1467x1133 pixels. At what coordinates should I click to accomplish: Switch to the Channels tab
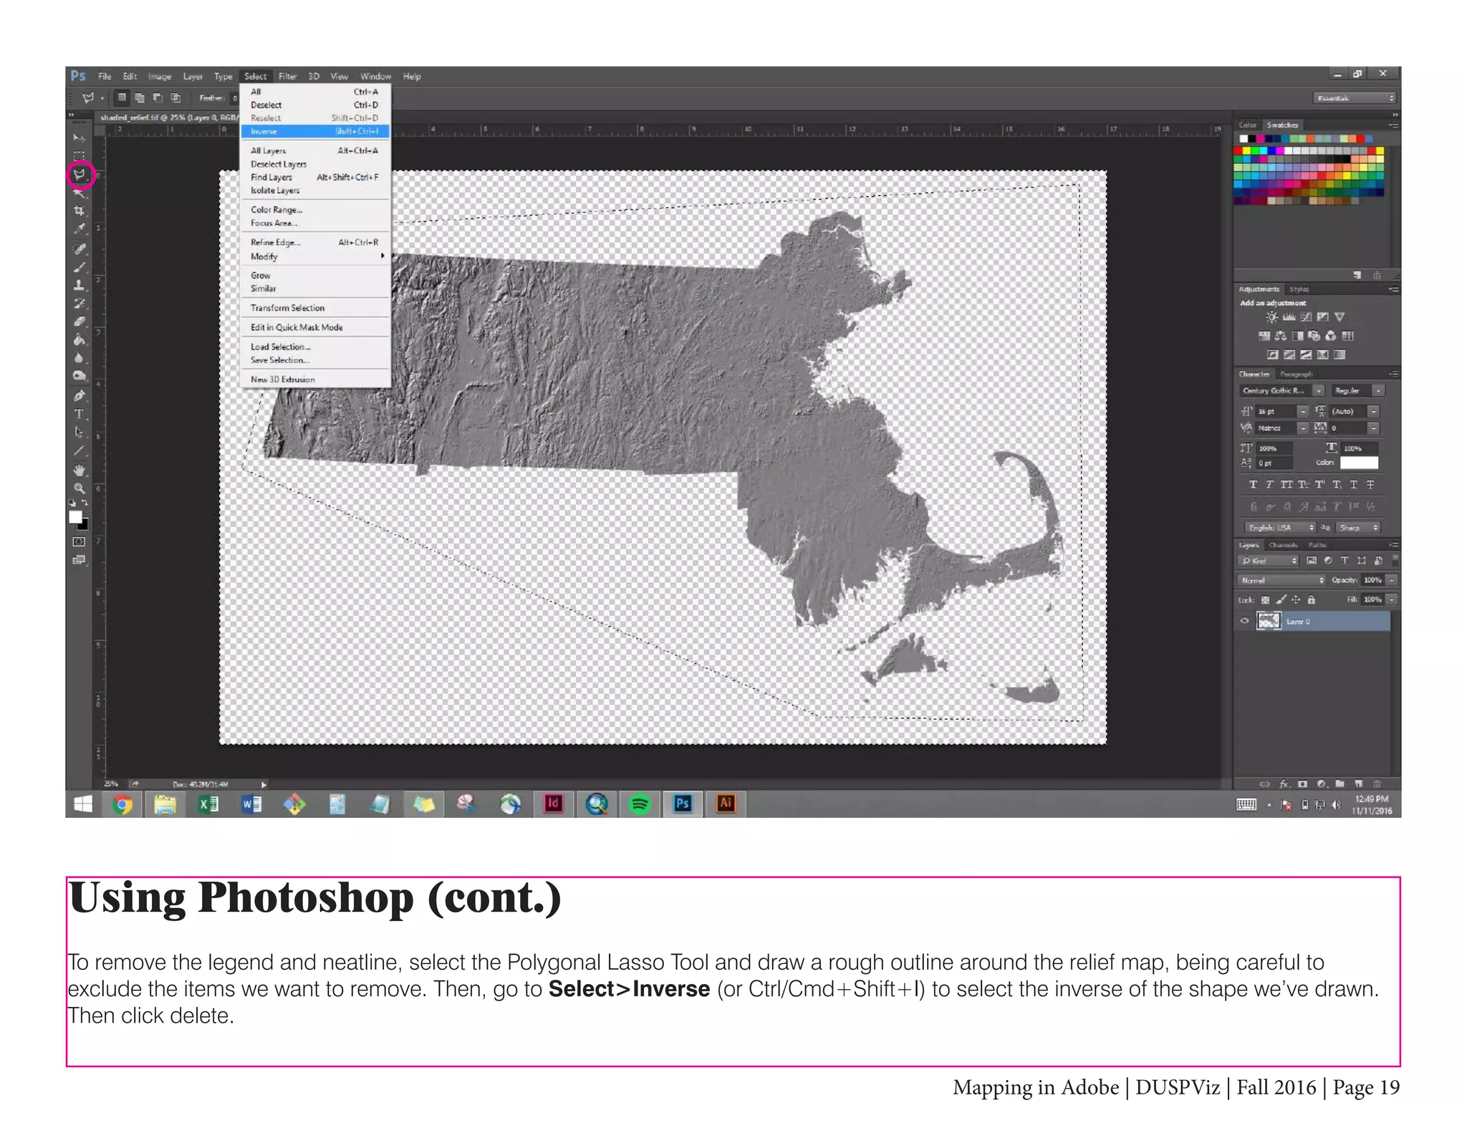click(1283, 545)
